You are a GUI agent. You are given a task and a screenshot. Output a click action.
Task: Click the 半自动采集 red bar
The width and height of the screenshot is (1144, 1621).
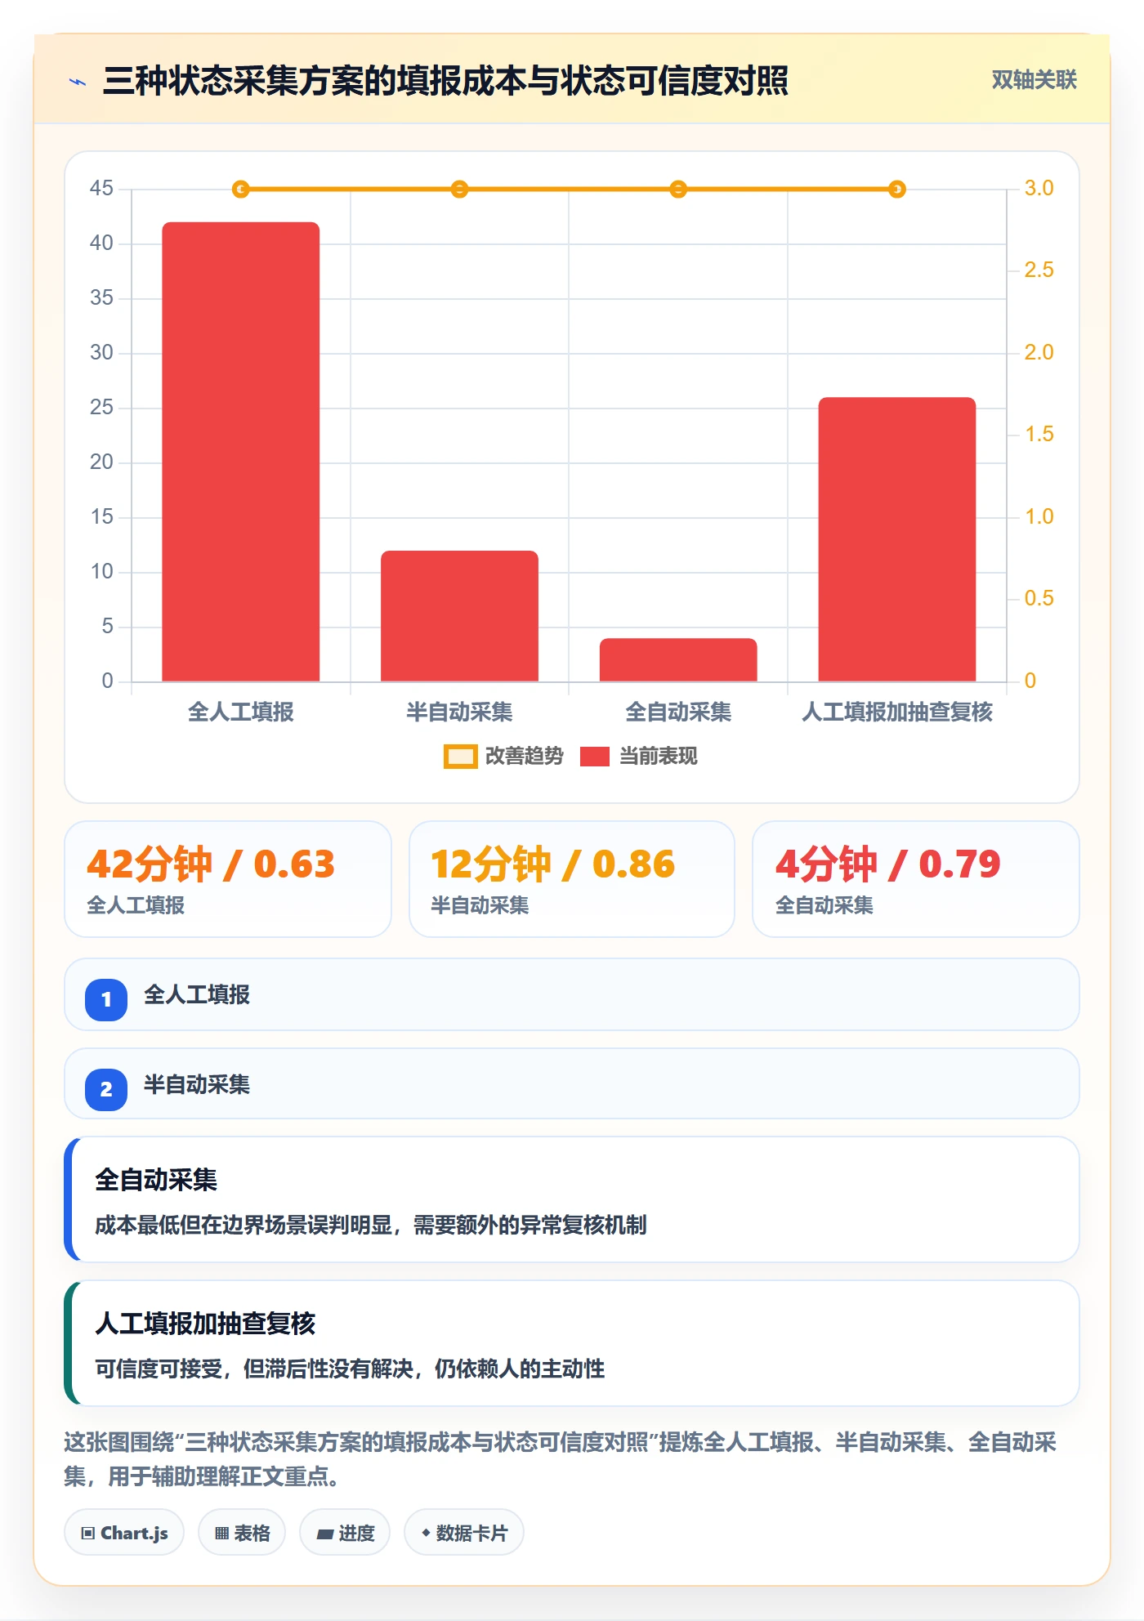click(x=459, y=616)
